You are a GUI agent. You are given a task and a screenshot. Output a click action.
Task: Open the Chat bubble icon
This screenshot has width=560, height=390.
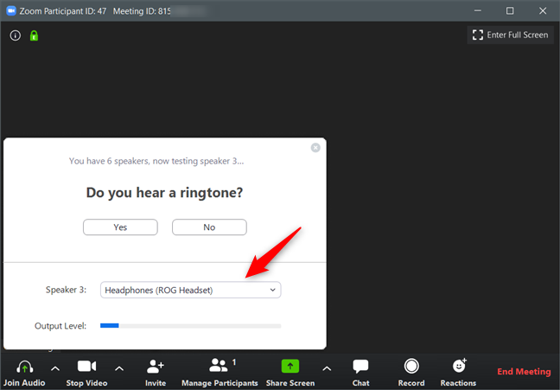coord(360,367)
